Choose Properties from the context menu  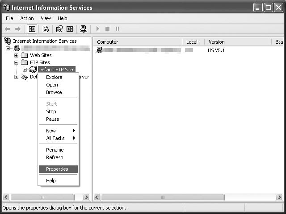pyautogui.click(x=59, y=169)
